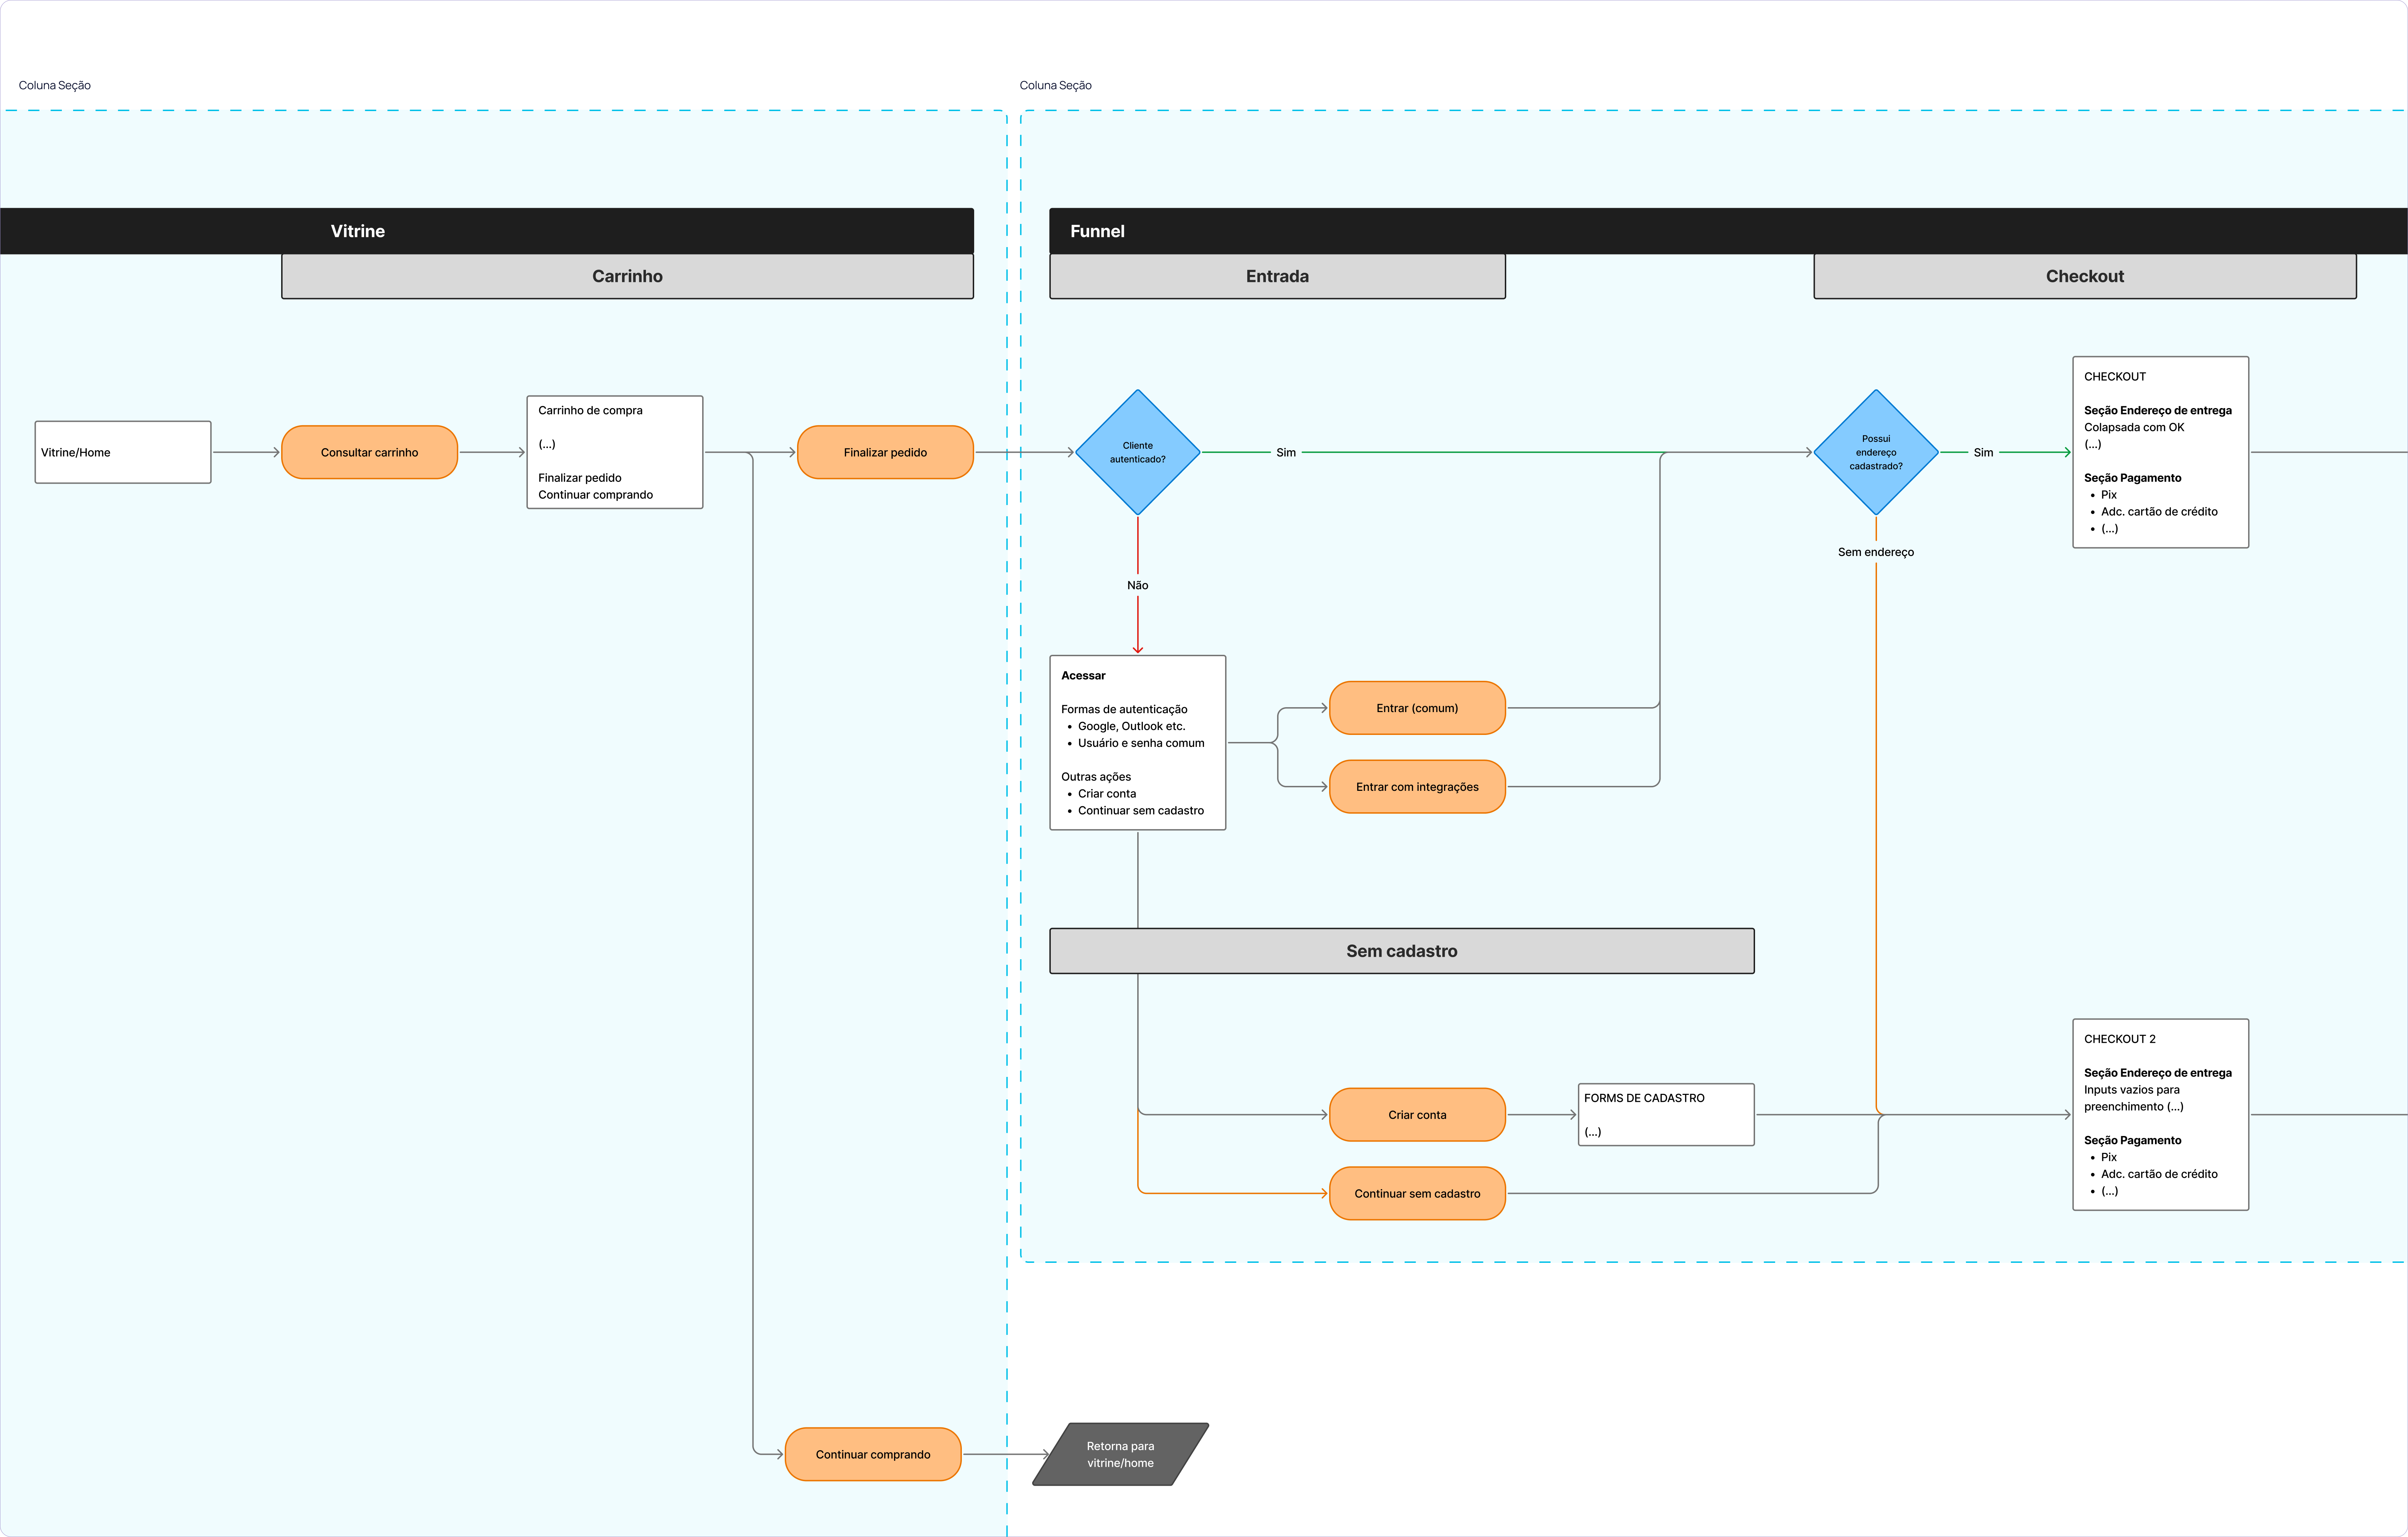
Task: Select the Formas de autenticação text
Action: (1124, 709)
